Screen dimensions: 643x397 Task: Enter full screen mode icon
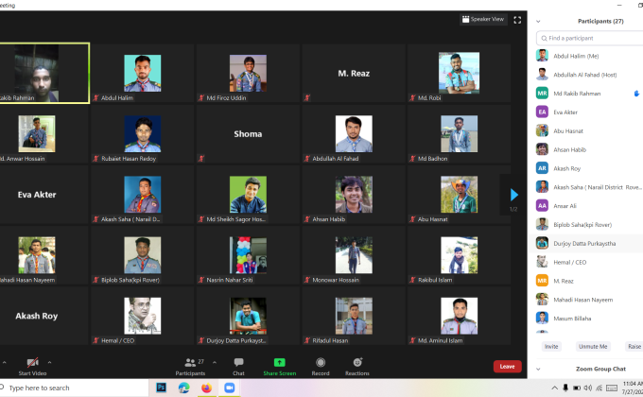517,20
